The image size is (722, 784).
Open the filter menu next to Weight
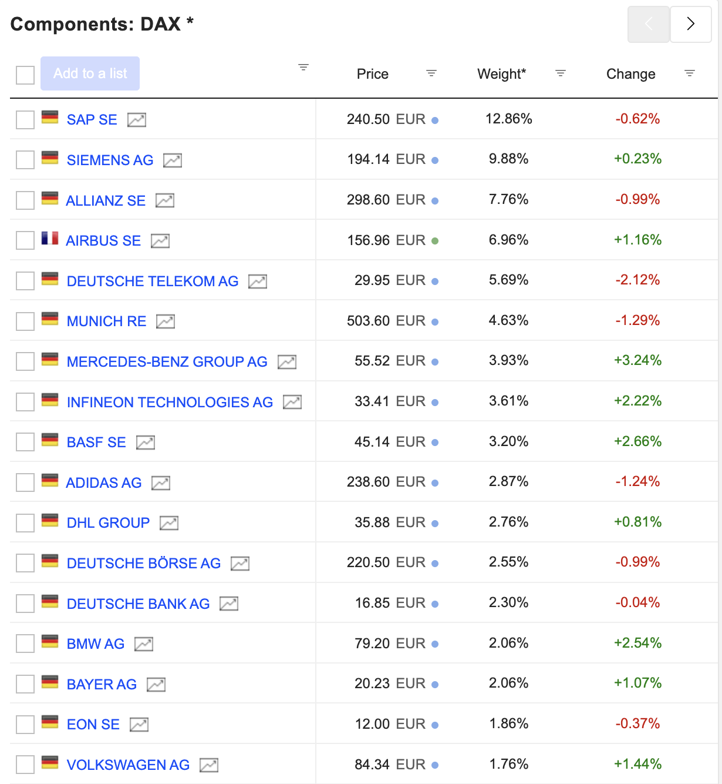tap(561, 73)
